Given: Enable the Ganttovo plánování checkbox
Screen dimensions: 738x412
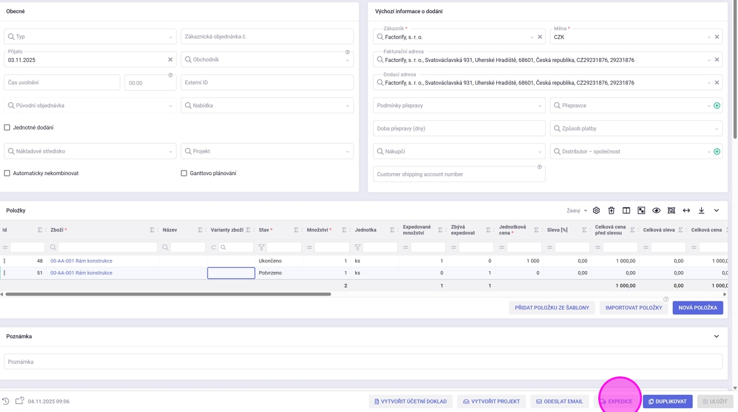Looking at the screenshot, I should [184, 173].
